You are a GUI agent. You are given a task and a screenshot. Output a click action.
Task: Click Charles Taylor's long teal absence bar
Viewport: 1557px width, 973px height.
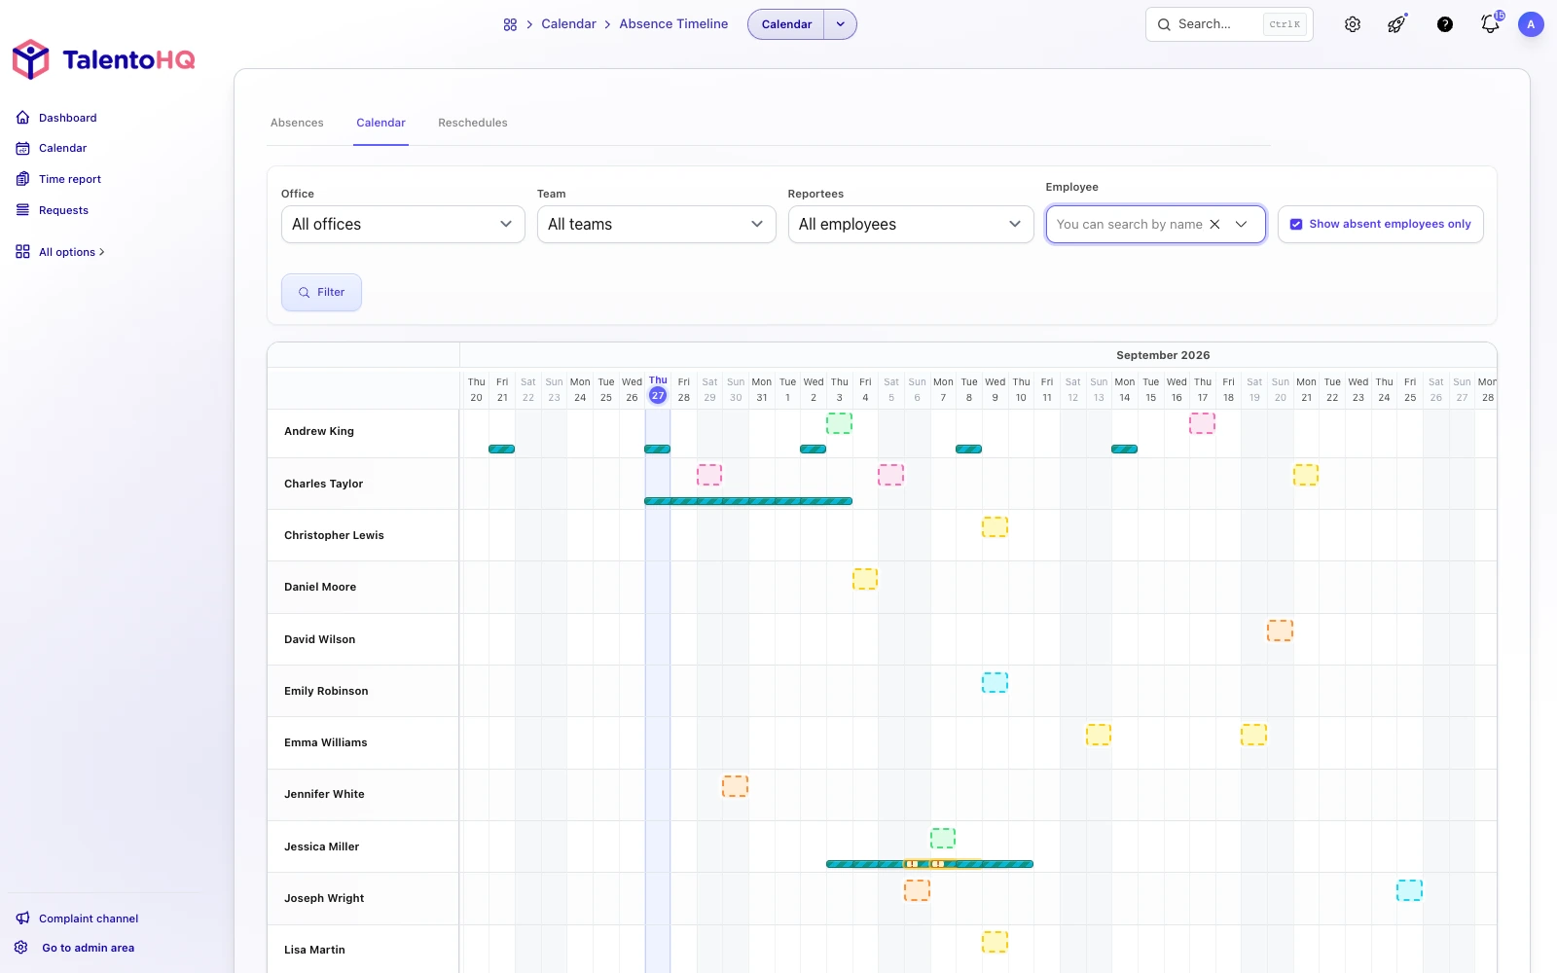(x=748, y=501)
